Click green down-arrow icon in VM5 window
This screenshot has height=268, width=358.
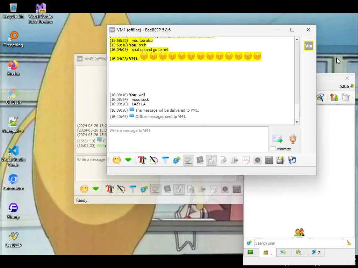[96, 189]
